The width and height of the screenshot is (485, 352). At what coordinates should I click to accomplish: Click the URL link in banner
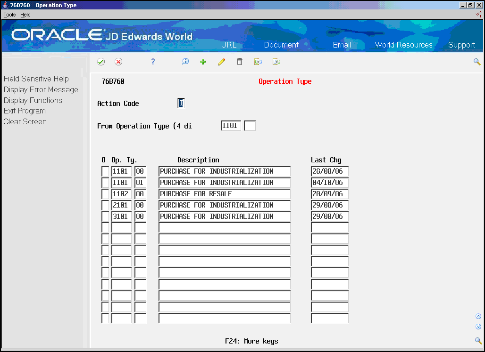click(228, 45)
